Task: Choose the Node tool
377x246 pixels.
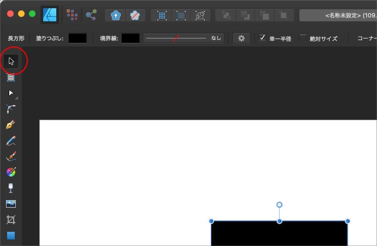Action: pos(11,93)
